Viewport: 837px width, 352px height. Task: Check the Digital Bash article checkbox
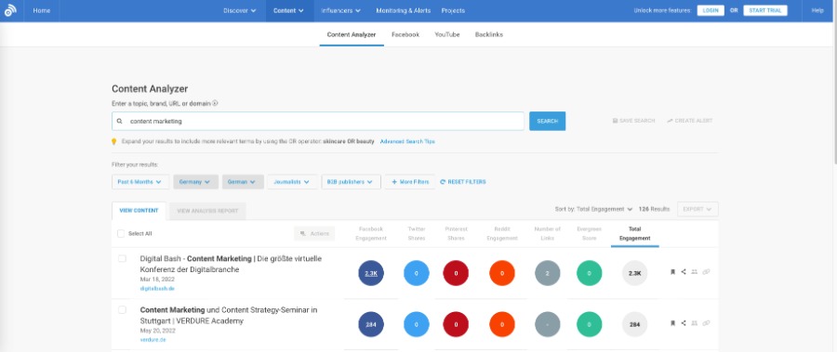click(122, 259)
